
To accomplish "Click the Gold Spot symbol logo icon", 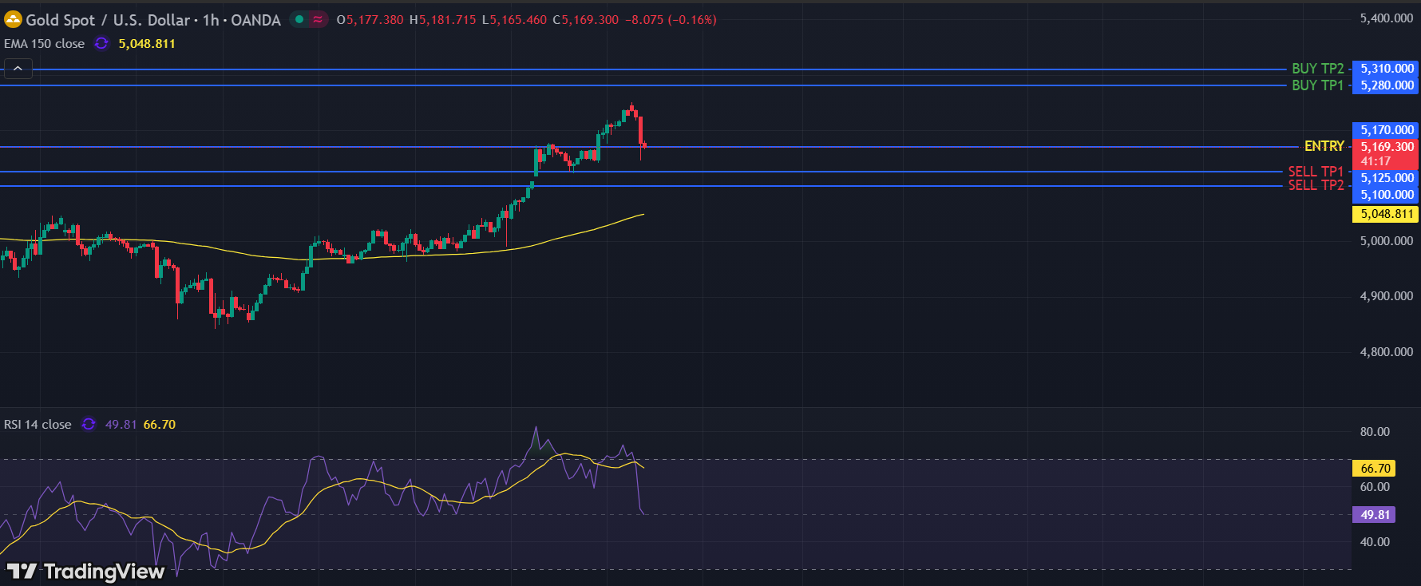I will pyautogui.click(x=13, y=20).
